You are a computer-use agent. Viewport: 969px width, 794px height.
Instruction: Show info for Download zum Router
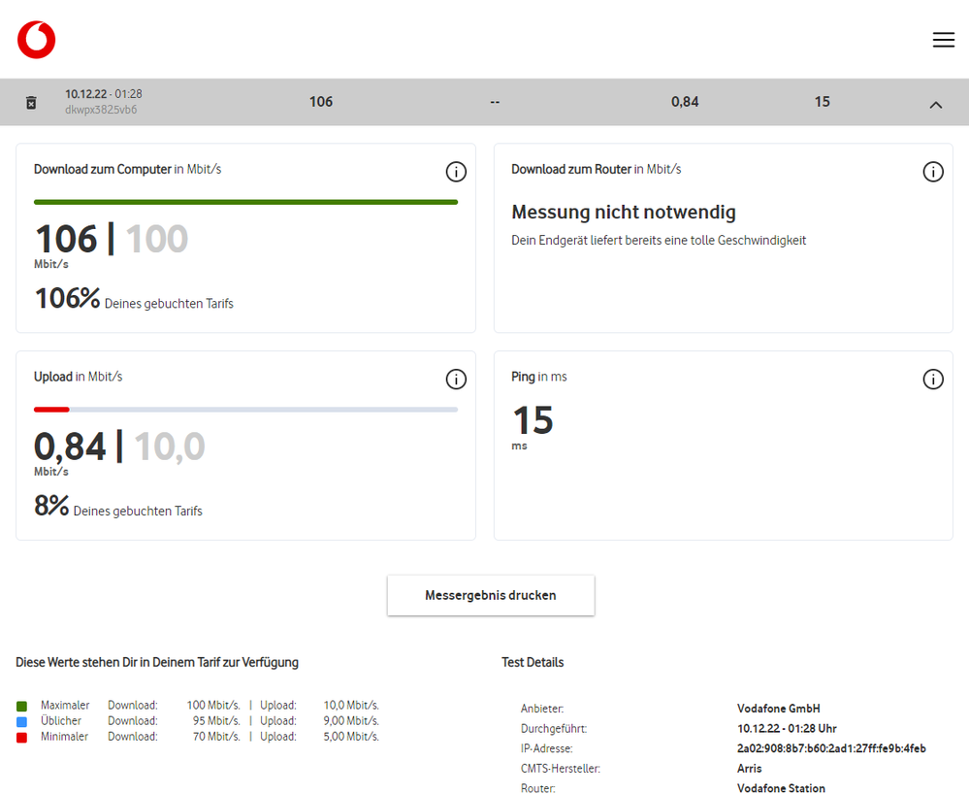pos(933,172)
